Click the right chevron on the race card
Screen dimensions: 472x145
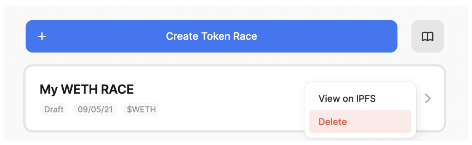(428, 99)
